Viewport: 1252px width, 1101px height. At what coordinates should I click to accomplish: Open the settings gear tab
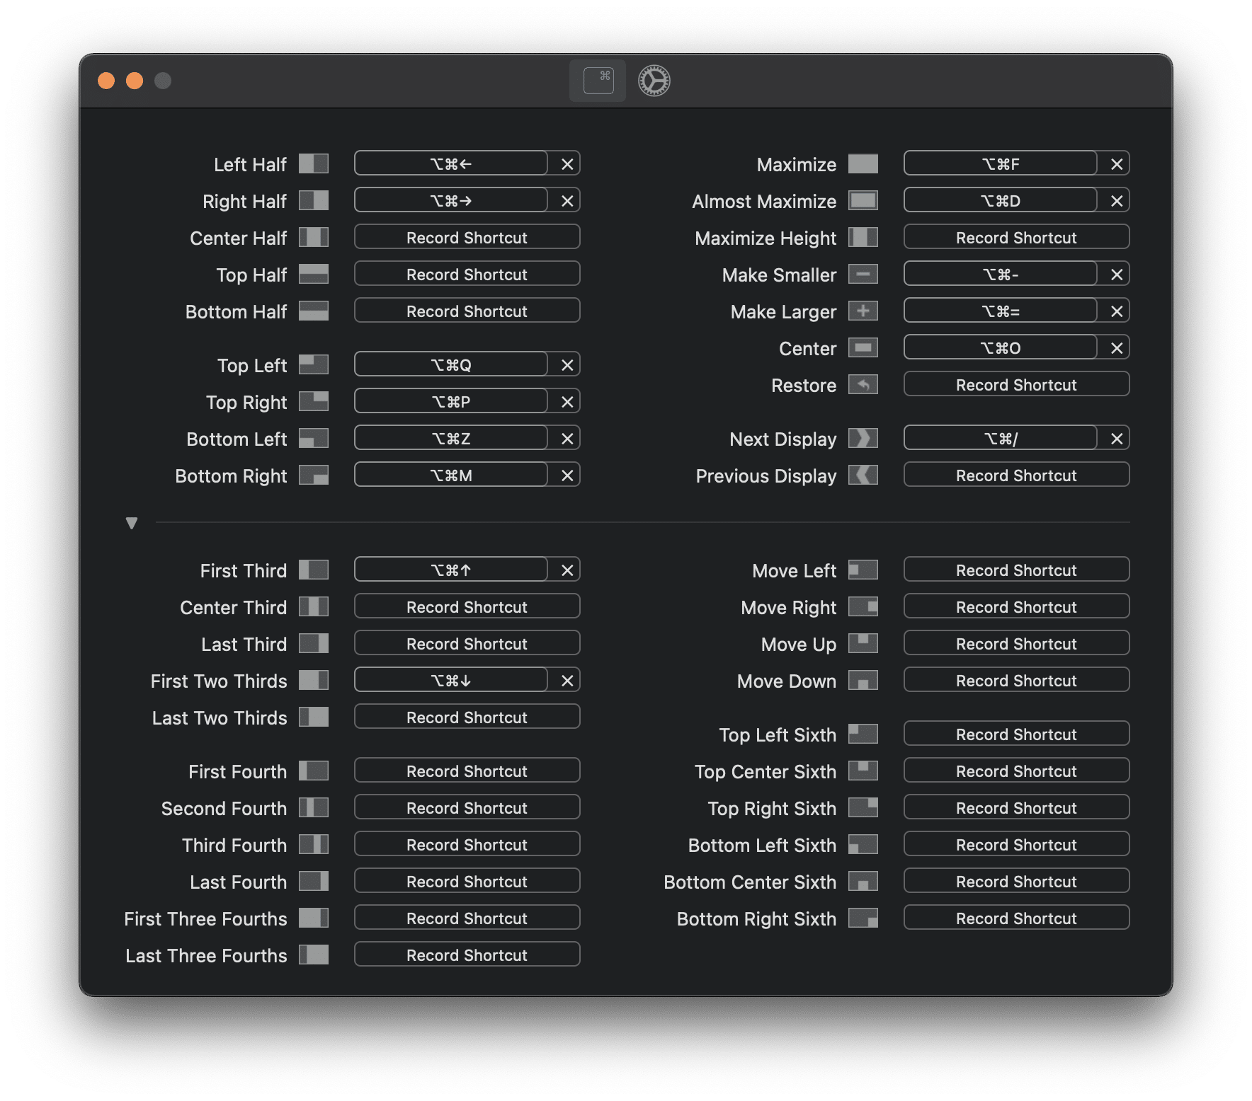point(652,81)
